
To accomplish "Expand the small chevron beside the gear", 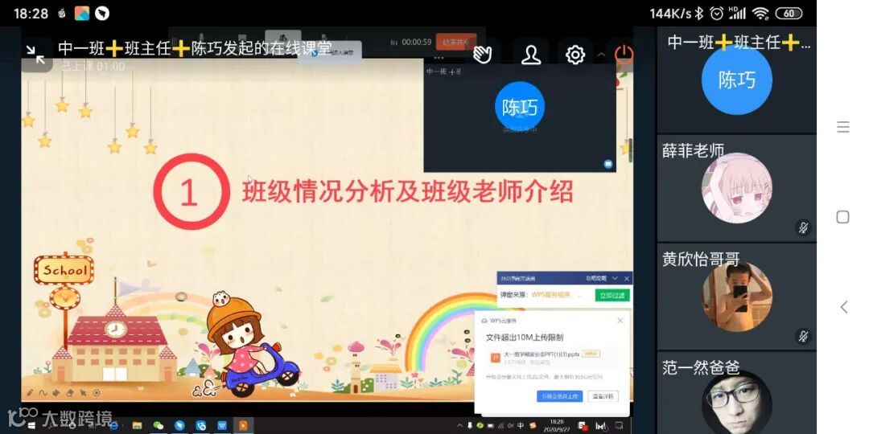I will pyautogui.click(x=601, y=55).
